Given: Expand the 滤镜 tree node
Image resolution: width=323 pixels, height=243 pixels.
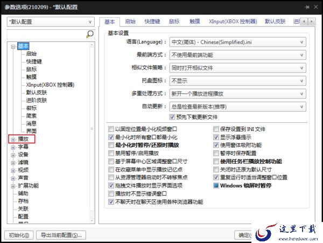Looking at the screenshot, I should pyautogui.click(x=13, y=163).
